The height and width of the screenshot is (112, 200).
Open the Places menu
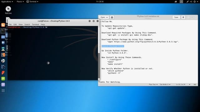pyautogui.click(x=20, y=2)
